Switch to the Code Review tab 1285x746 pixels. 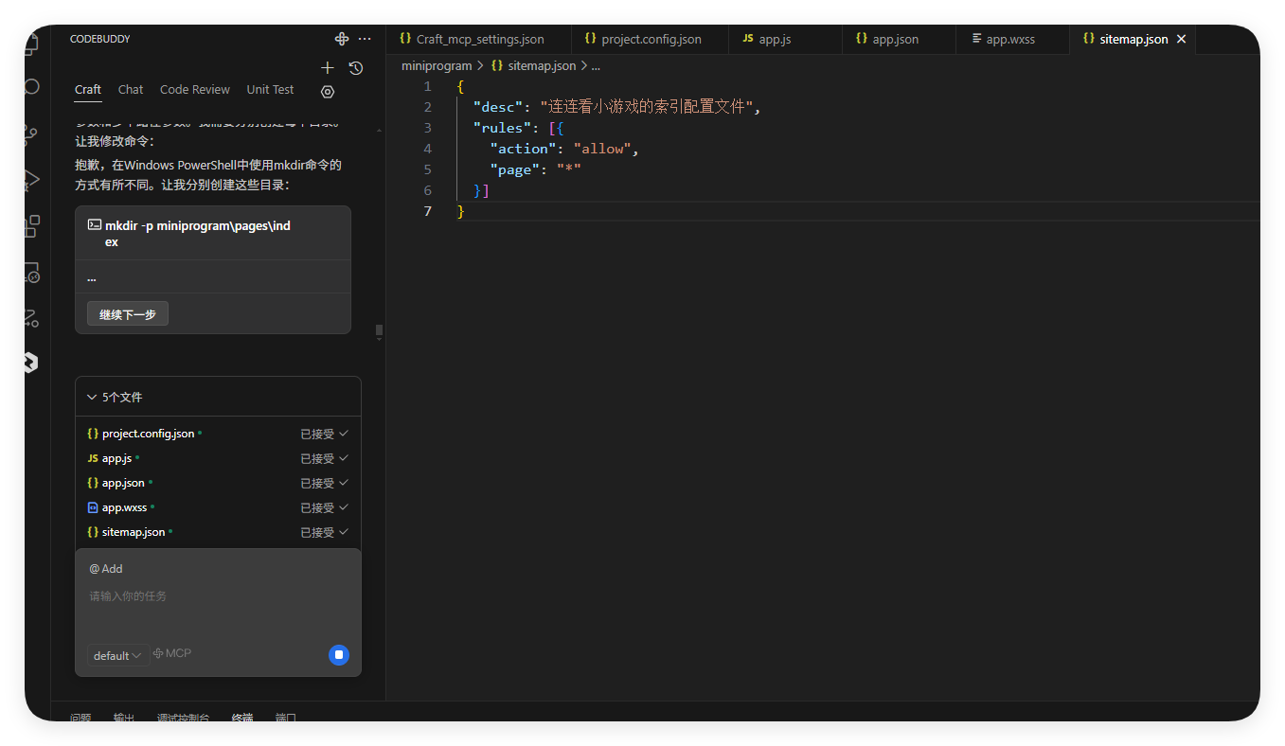point(194,90)
